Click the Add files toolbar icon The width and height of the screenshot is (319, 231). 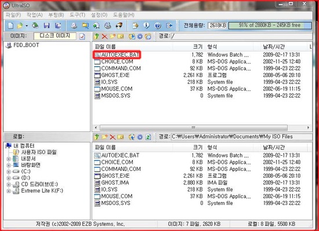(x=135, y=25)
